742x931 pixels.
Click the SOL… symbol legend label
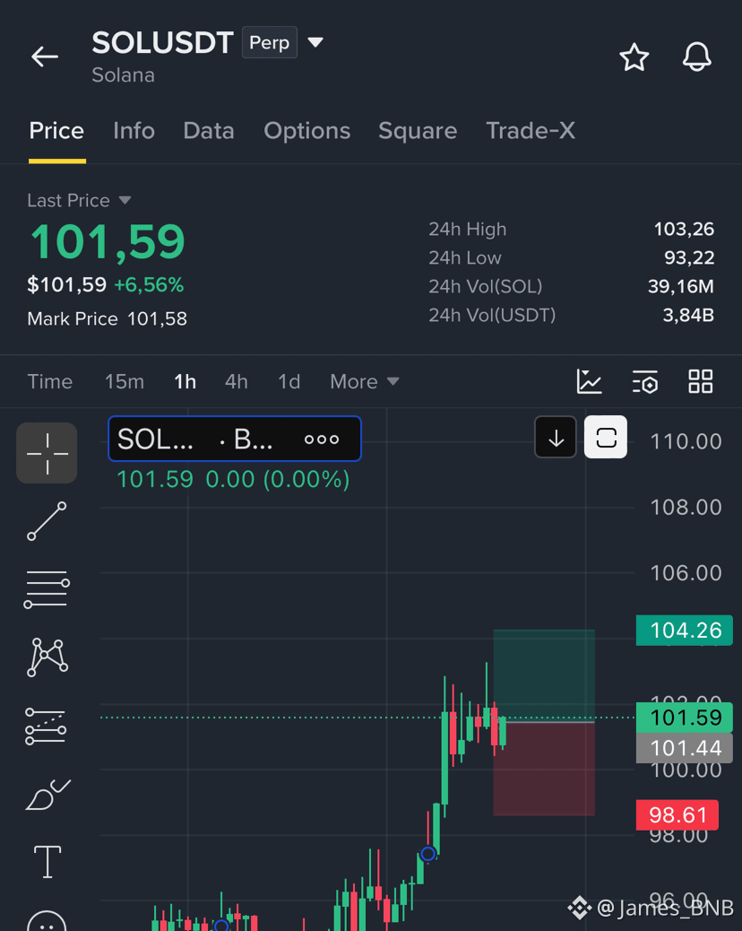point(155,439)
